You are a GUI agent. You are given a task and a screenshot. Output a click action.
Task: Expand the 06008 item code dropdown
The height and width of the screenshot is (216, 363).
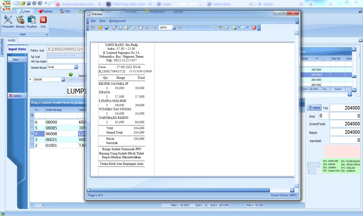tap(63, 79)
